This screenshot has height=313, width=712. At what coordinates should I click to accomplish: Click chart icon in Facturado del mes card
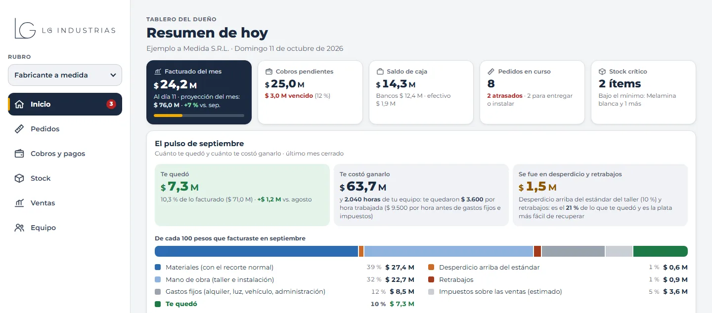coord(158,72)
